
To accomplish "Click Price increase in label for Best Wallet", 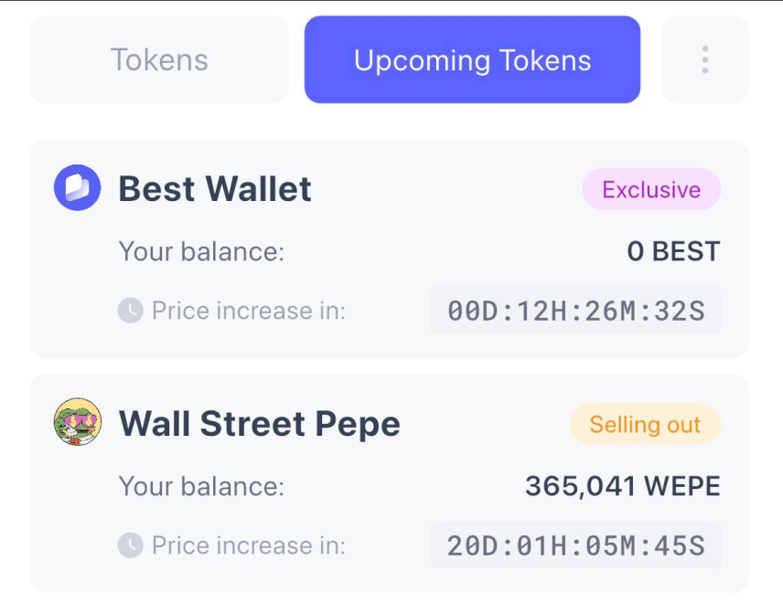I will coord(249,311).
